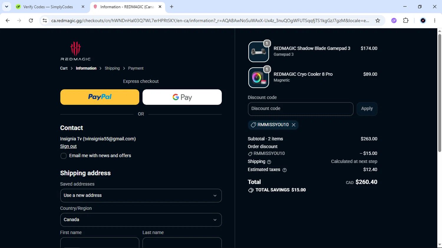Go back with browser back arrow
This screenshot has height=248, width=442.
[8, 21]
